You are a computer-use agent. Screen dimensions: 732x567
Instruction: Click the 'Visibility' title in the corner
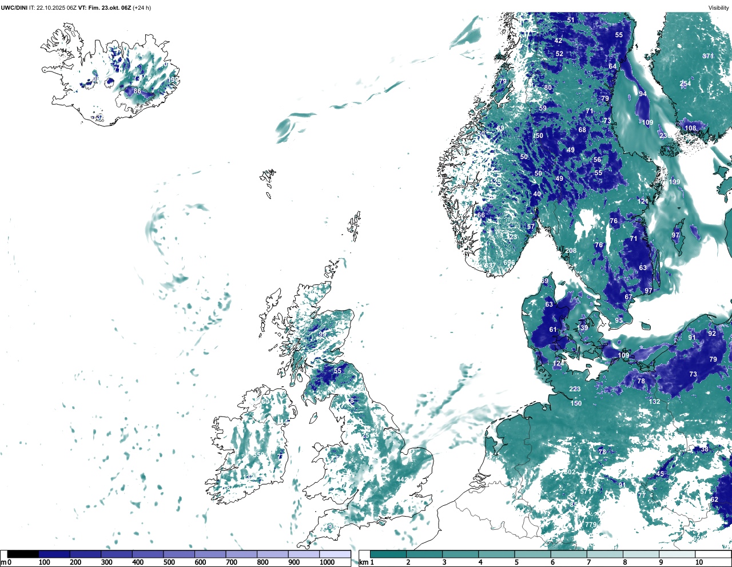click(719, 8)
